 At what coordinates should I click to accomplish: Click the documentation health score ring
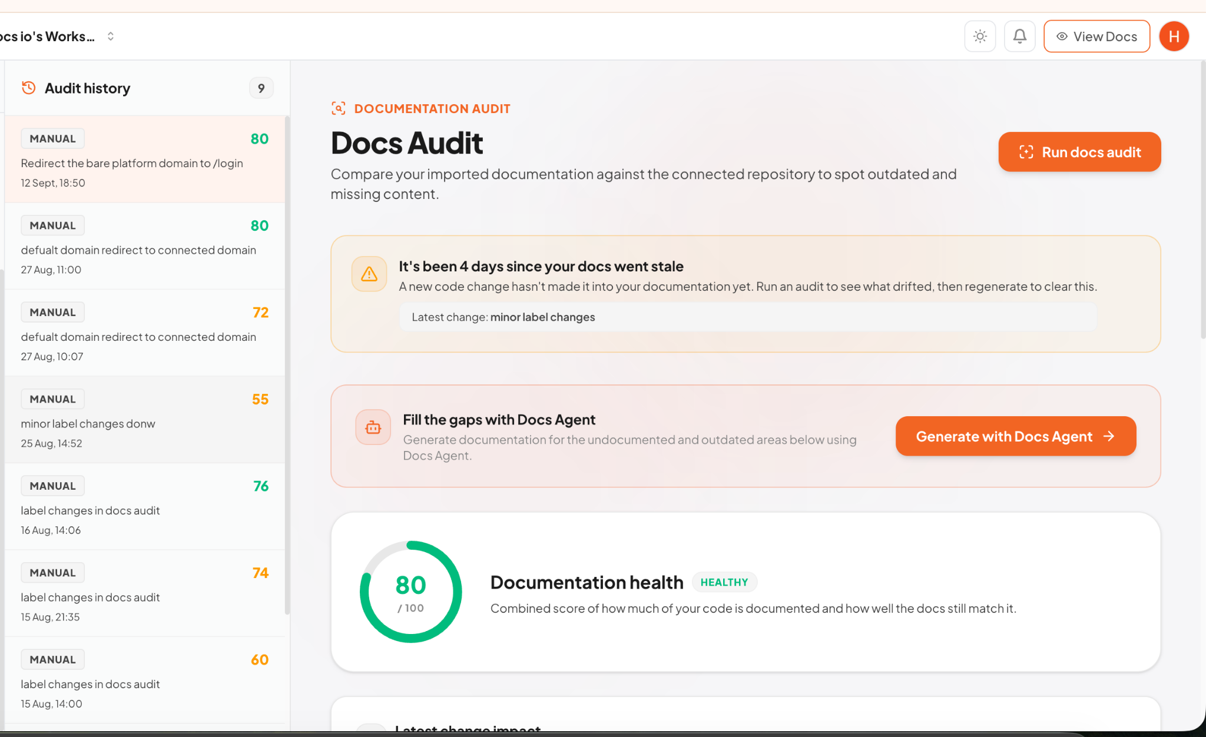[x=410, y=592]
